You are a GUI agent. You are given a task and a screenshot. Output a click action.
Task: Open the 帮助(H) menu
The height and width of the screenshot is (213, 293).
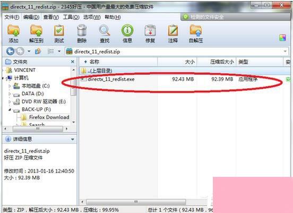[x=113, y=17]
